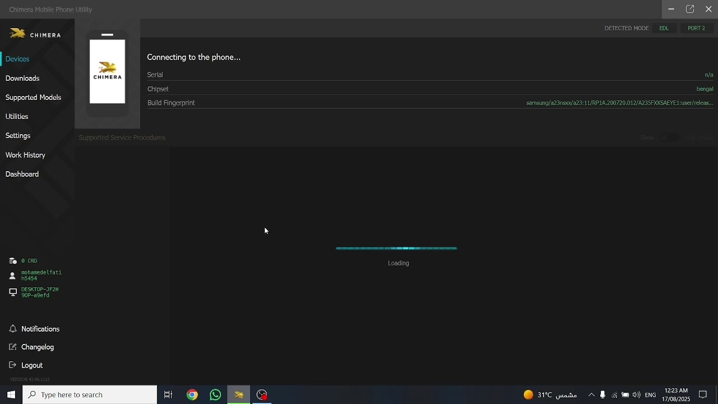Click the logout arrow icon
This screenshot has height=404, width=718.
click(x=13, y=365)
